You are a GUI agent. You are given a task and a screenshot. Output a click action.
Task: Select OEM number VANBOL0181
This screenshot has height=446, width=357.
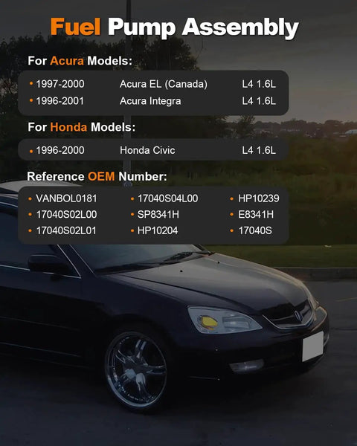click(x=66, y=198)
